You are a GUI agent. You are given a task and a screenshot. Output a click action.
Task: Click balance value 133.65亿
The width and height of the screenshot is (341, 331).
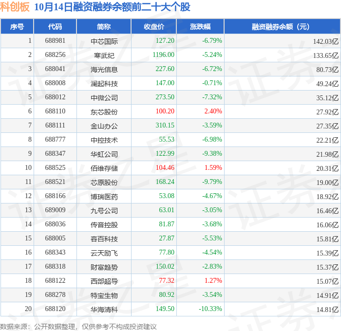tap(326, 55)
